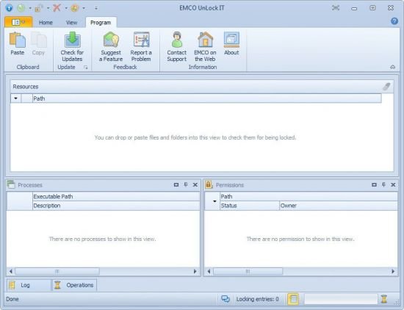Toggle pin on the Processes panel
The image size is (404, 310).
(x=186, y=185)
